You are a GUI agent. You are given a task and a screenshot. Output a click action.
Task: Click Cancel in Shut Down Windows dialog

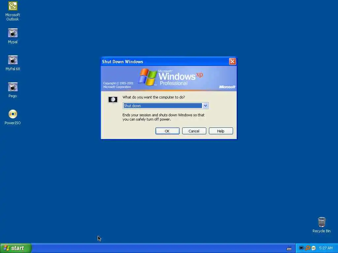[194, 131]
